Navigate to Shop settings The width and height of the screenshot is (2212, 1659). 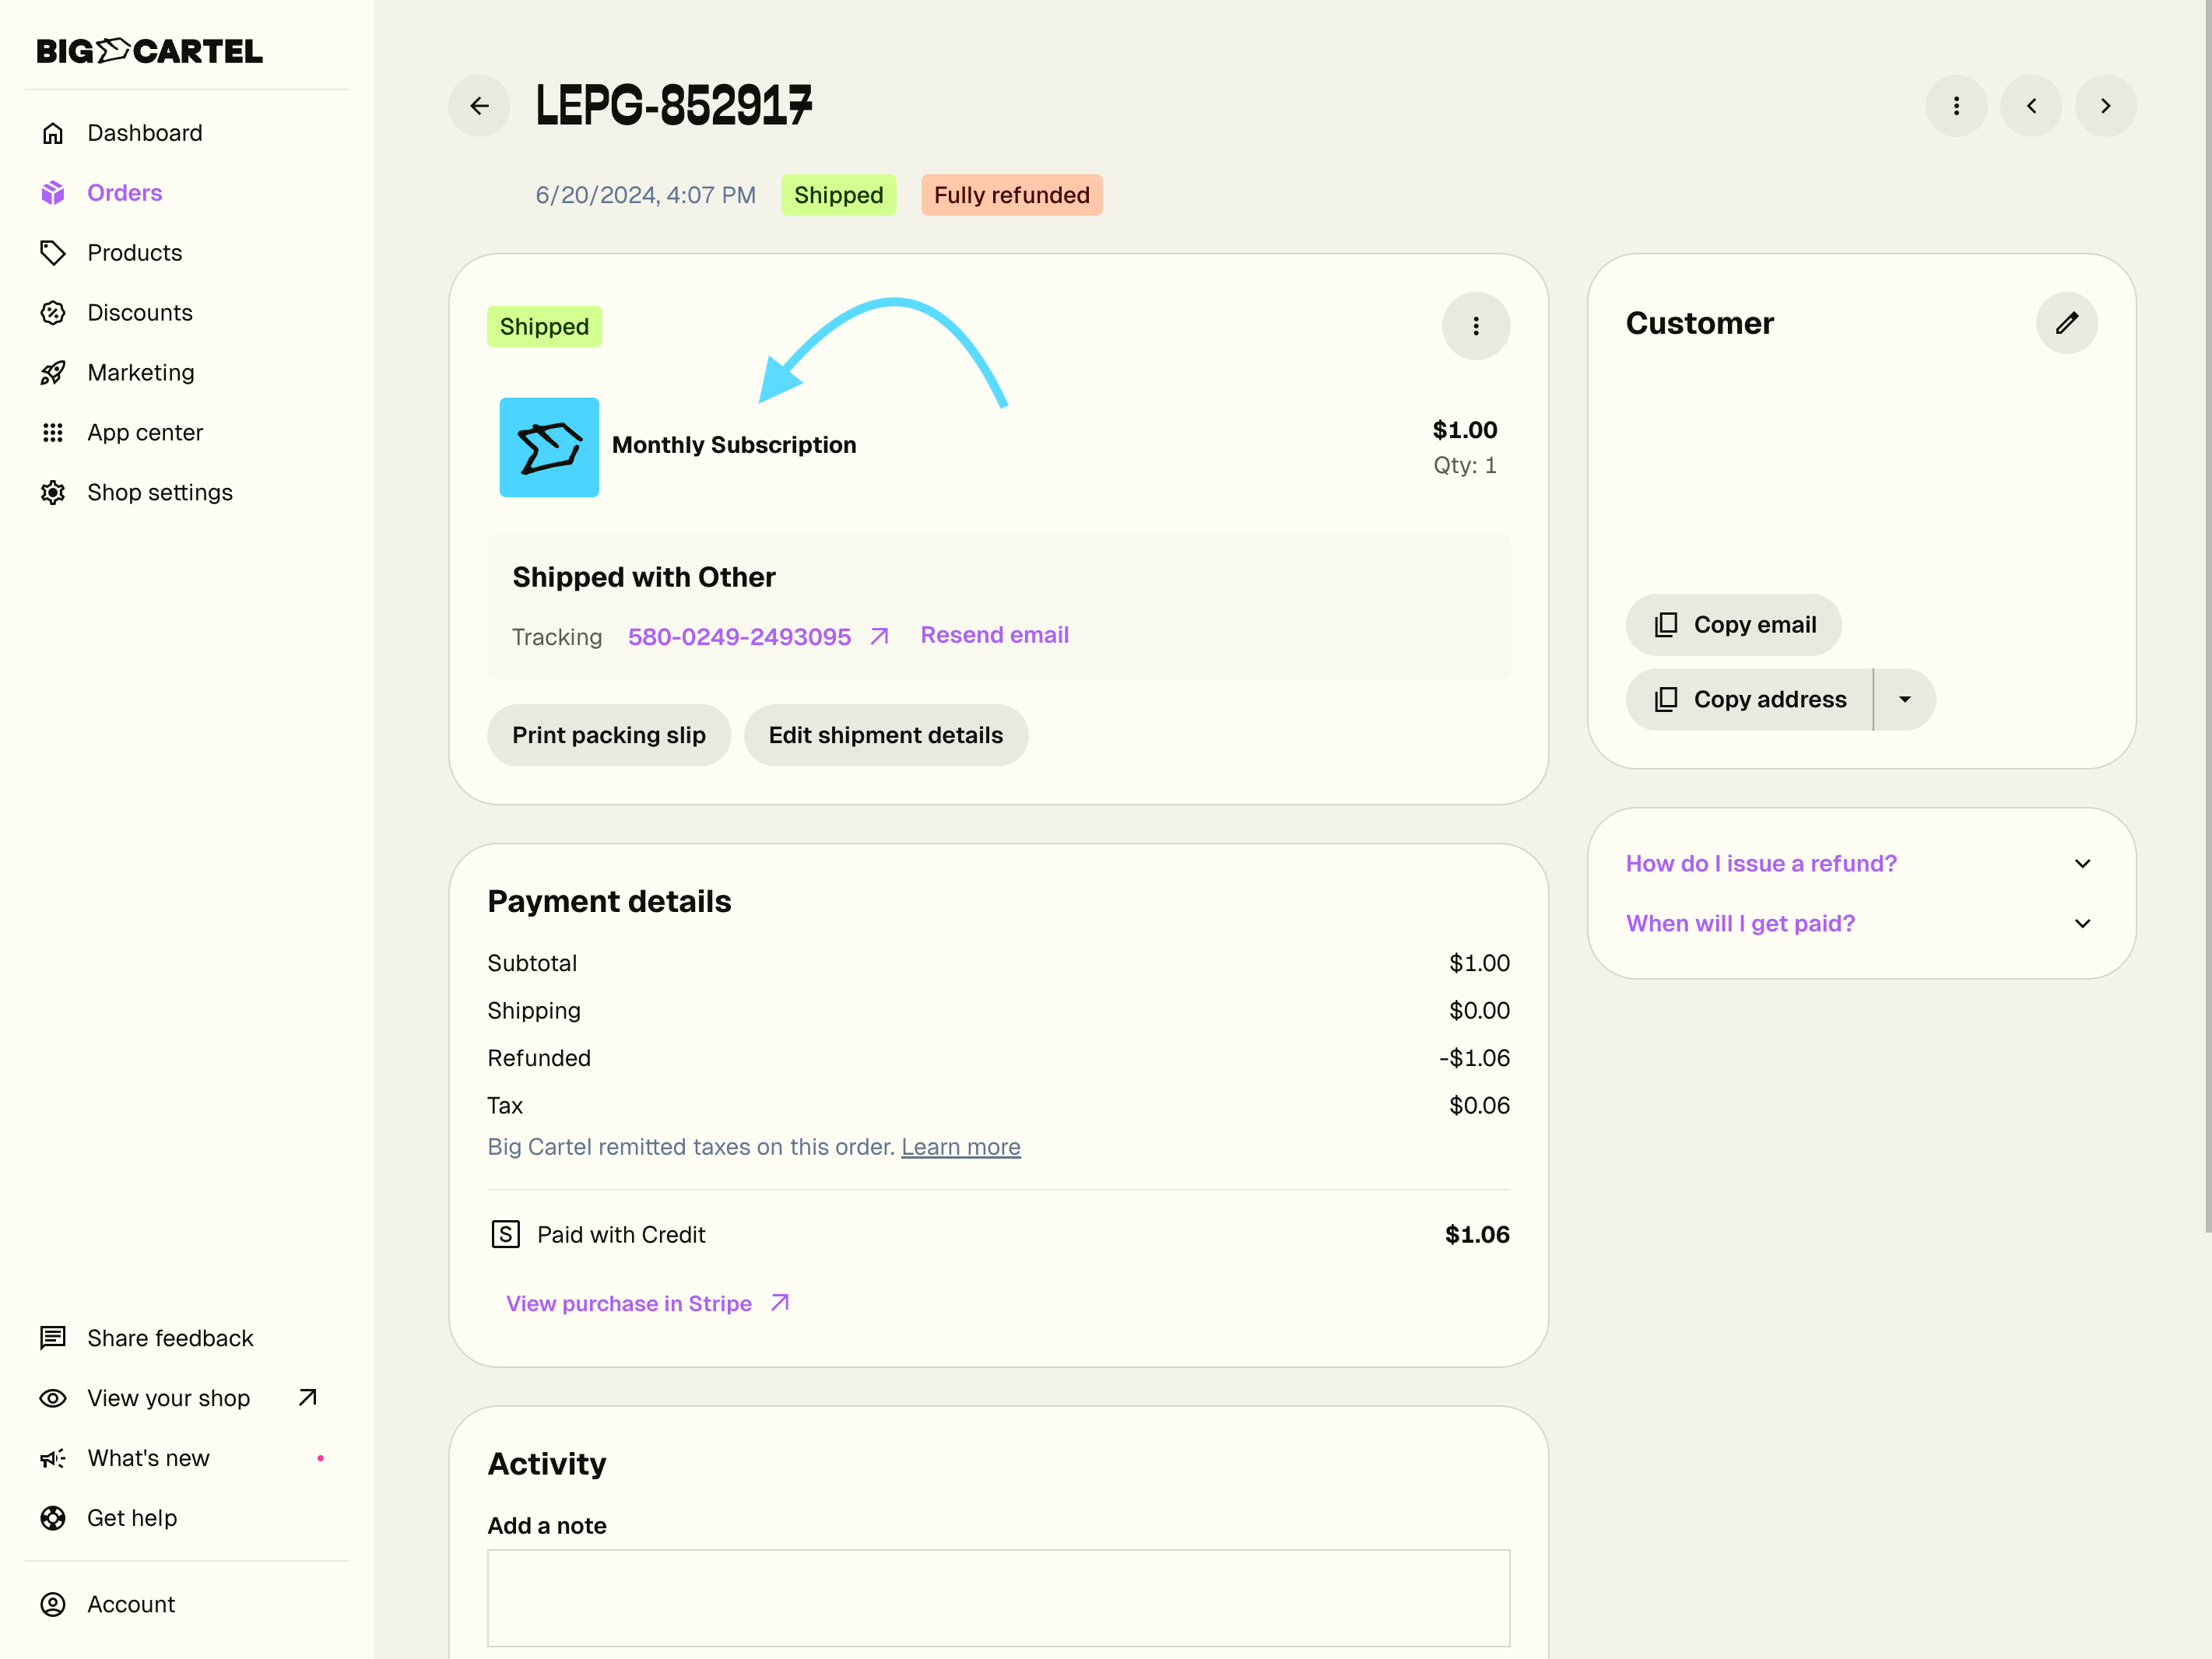pos(159,493)
